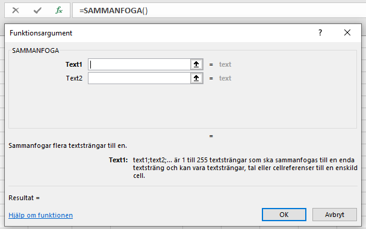The width and height of the screenshot is (366, 229).
Task: Select the Resultat = label
Action: (x=24, y=198)
